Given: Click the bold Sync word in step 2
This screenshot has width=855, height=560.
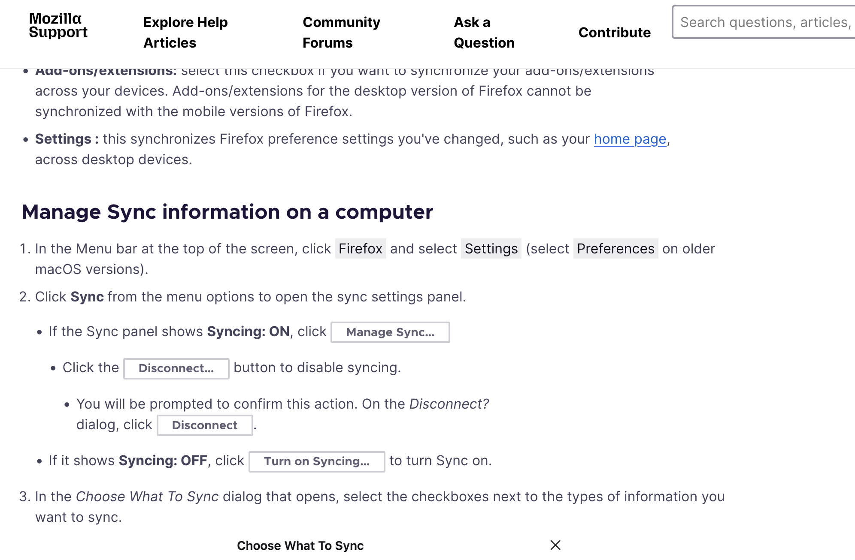Looking at the screenshot, I should (x=87, y=297).
